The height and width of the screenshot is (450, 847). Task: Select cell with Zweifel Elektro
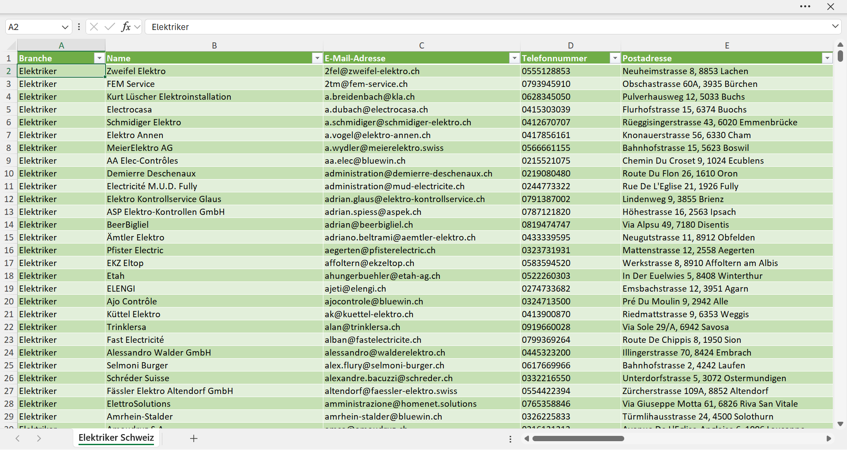pyautogui.click(x=214, y=71)
